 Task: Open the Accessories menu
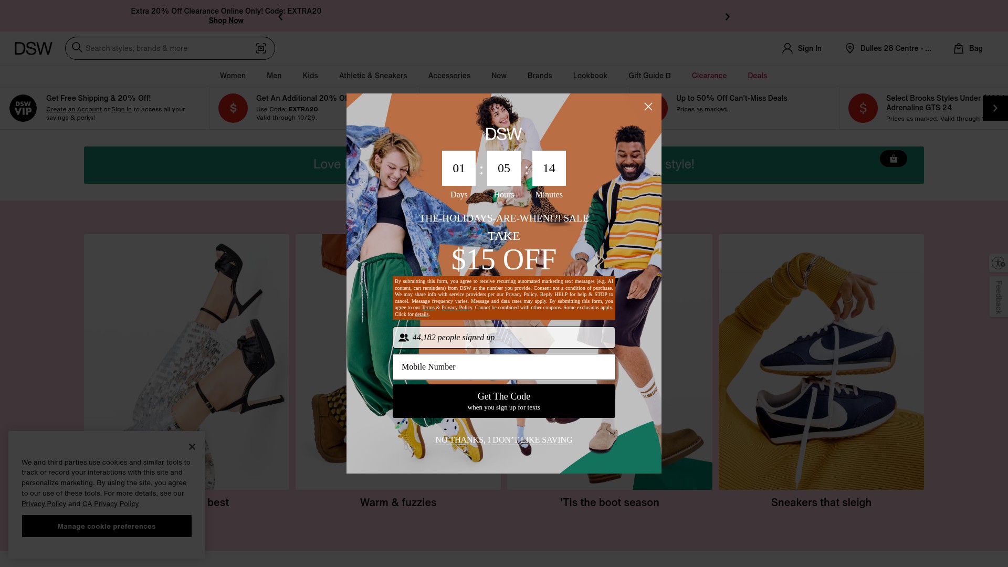449,76
